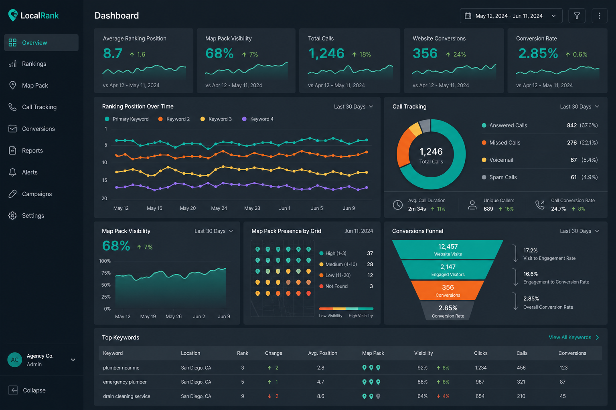Expand the Agency Co. account menu

[73, 360]
